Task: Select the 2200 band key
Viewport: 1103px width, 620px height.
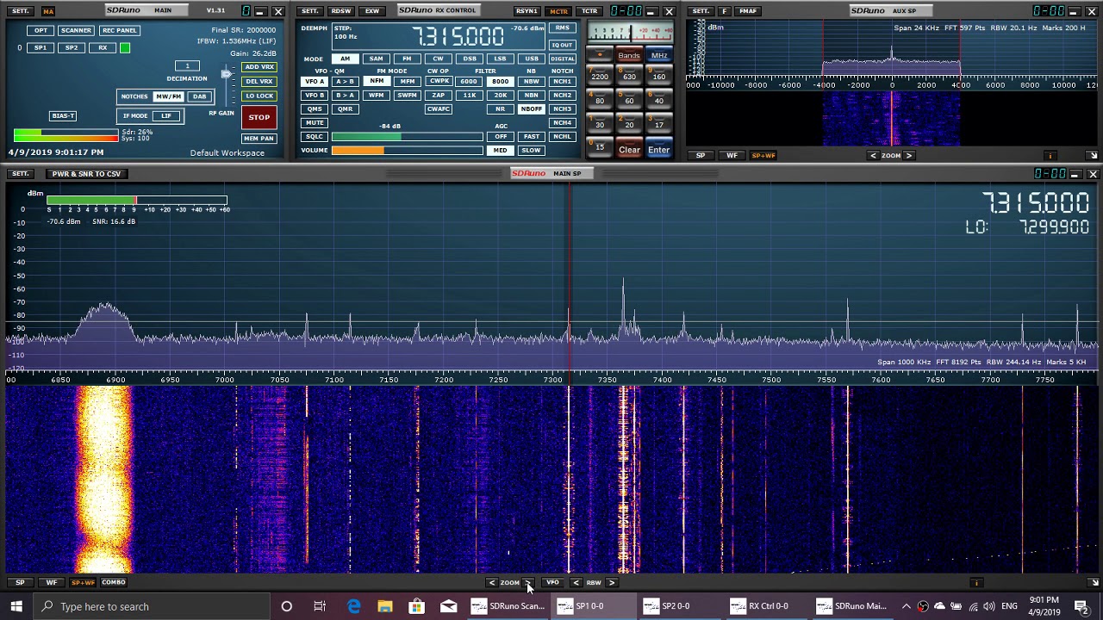Action: coord(600,77)
